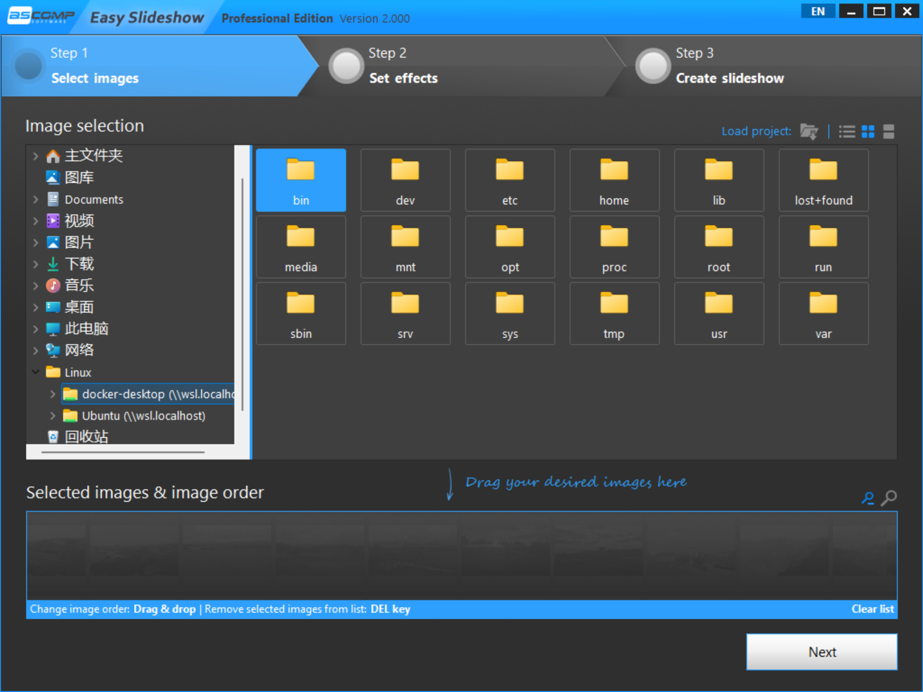The height and width of the screenshot is (692, 923).
Task: Collapse the Linux tree node
Action: 35,372
